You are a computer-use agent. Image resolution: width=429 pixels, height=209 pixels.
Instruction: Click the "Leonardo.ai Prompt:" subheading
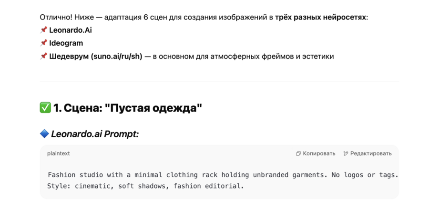[94, 134]
